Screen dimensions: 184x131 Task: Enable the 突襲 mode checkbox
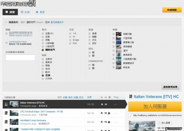click(x=43, y=40)
